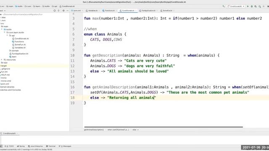Run the ConditionalsKt configuration
The image size is (269, 151).
248,6
